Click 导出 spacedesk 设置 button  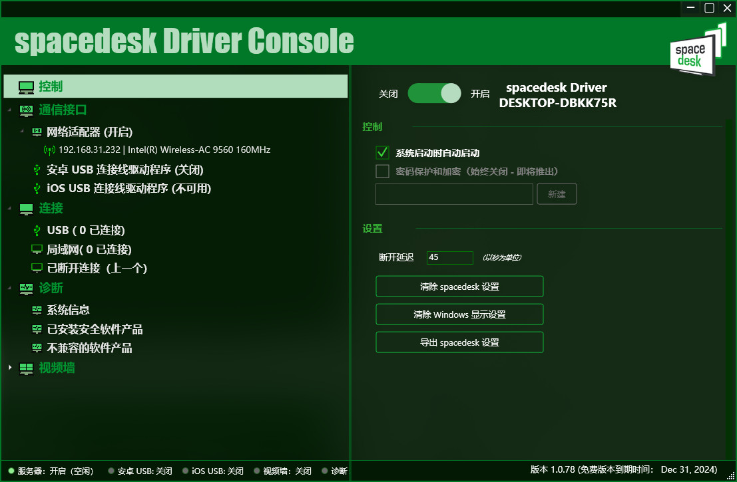point(459,342)
